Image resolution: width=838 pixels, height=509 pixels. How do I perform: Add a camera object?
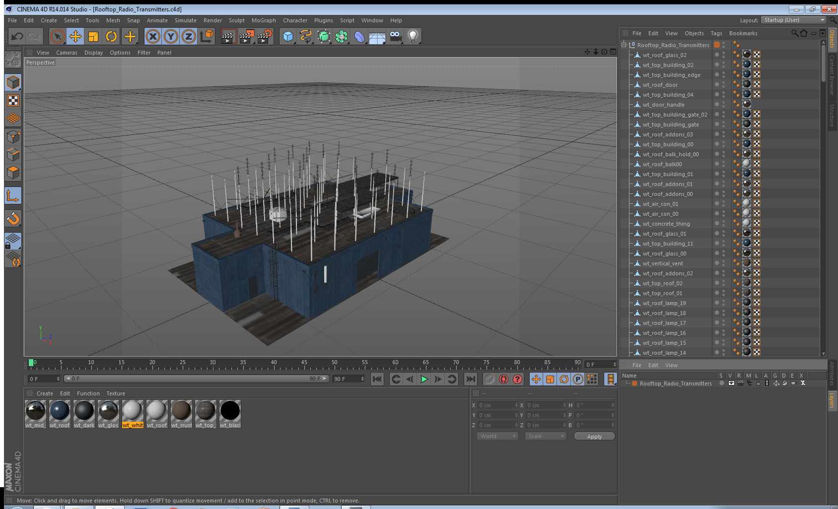pos(395,36)
